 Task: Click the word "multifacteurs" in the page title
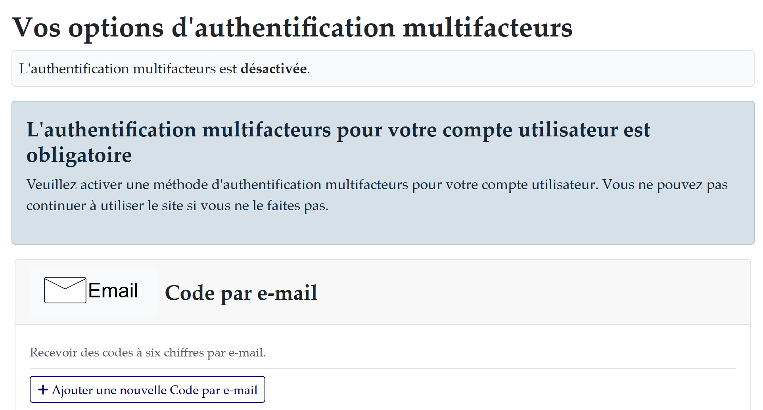[x=487, y=28]
